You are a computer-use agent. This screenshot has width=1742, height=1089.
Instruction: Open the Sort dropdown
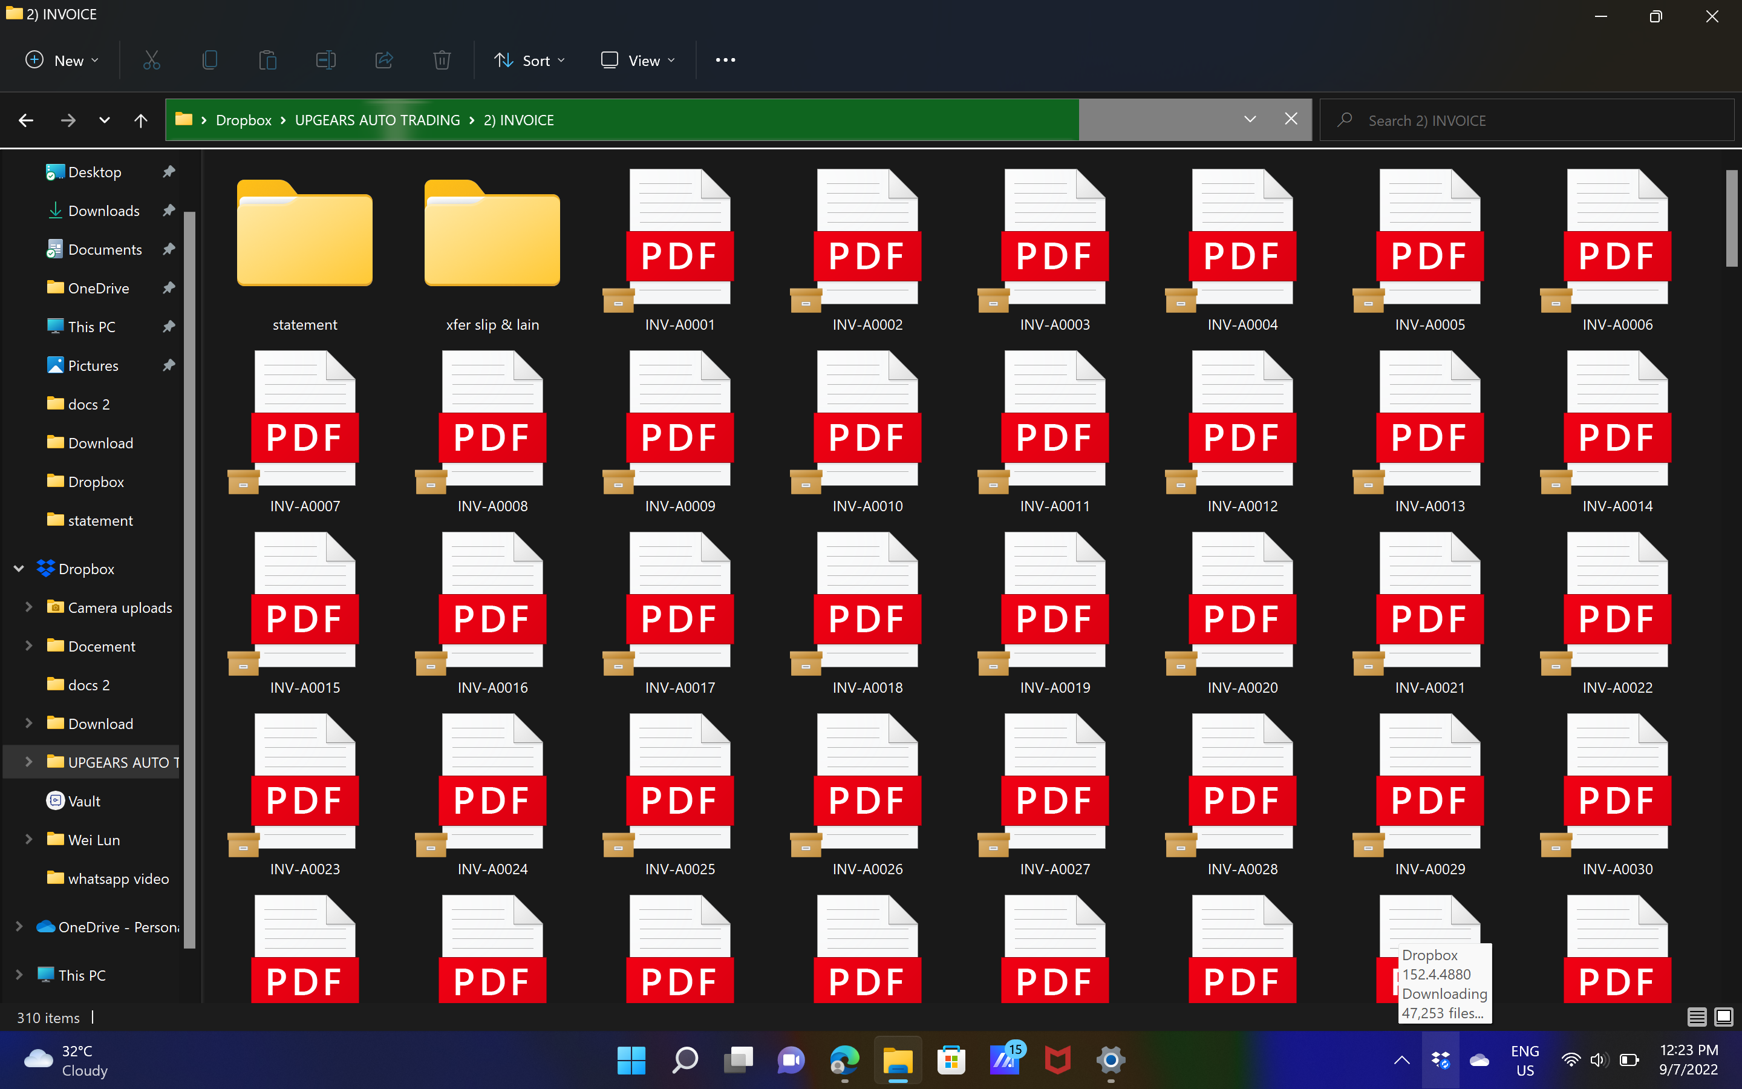pos(530,60)
